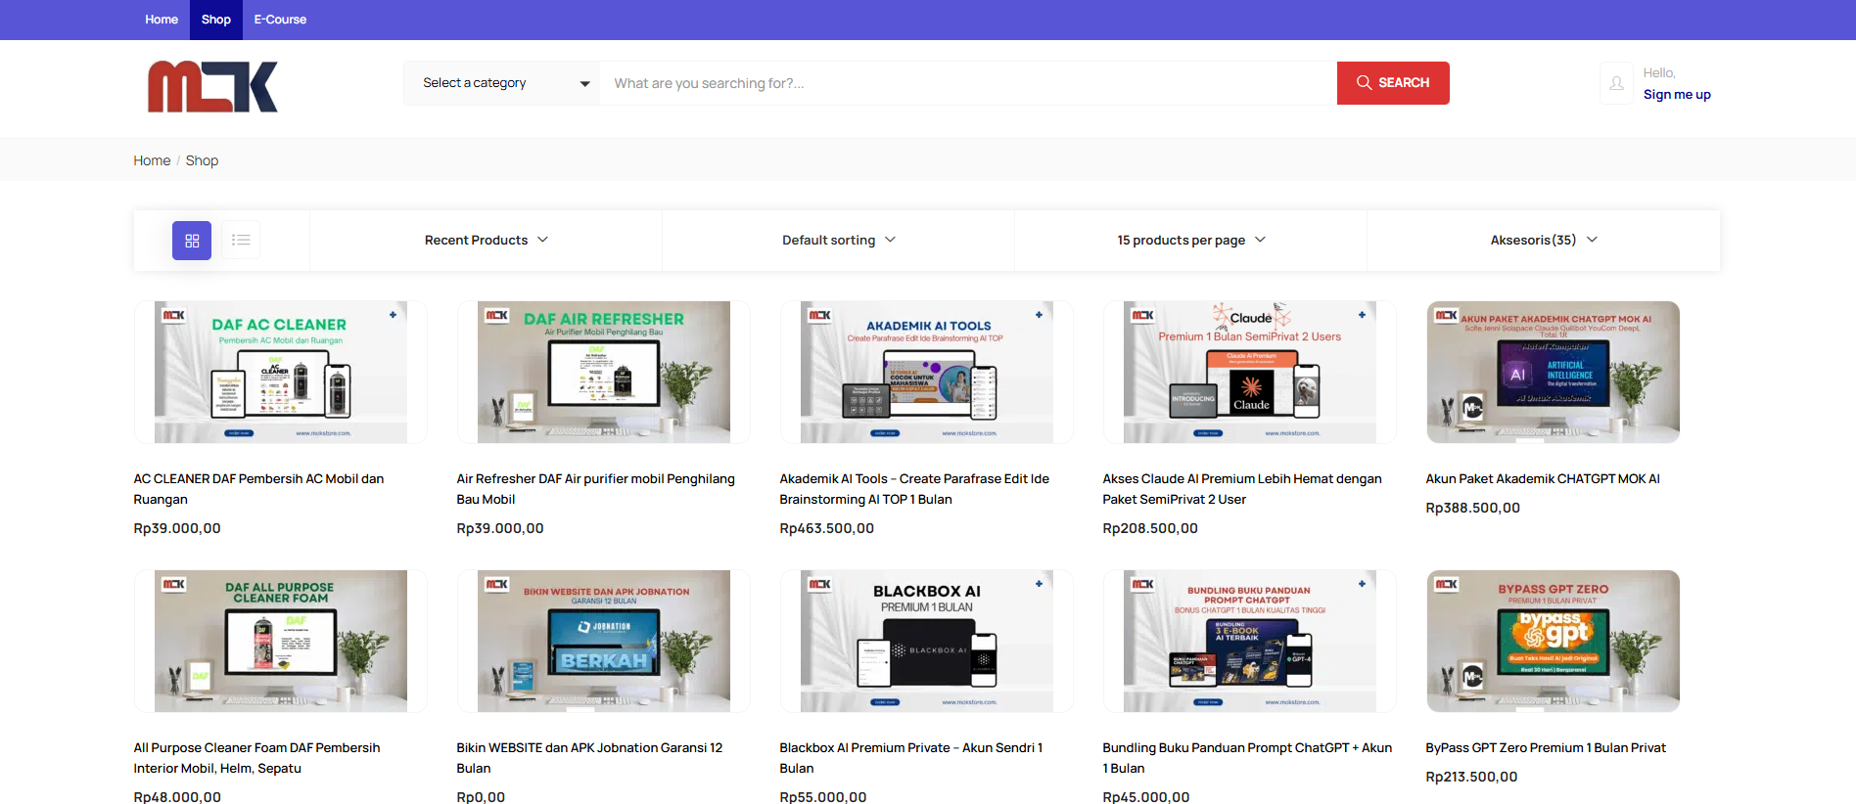Open Air Refresher DAF Air purifier title
This screenshot has height=804, width=1856.
595,489
